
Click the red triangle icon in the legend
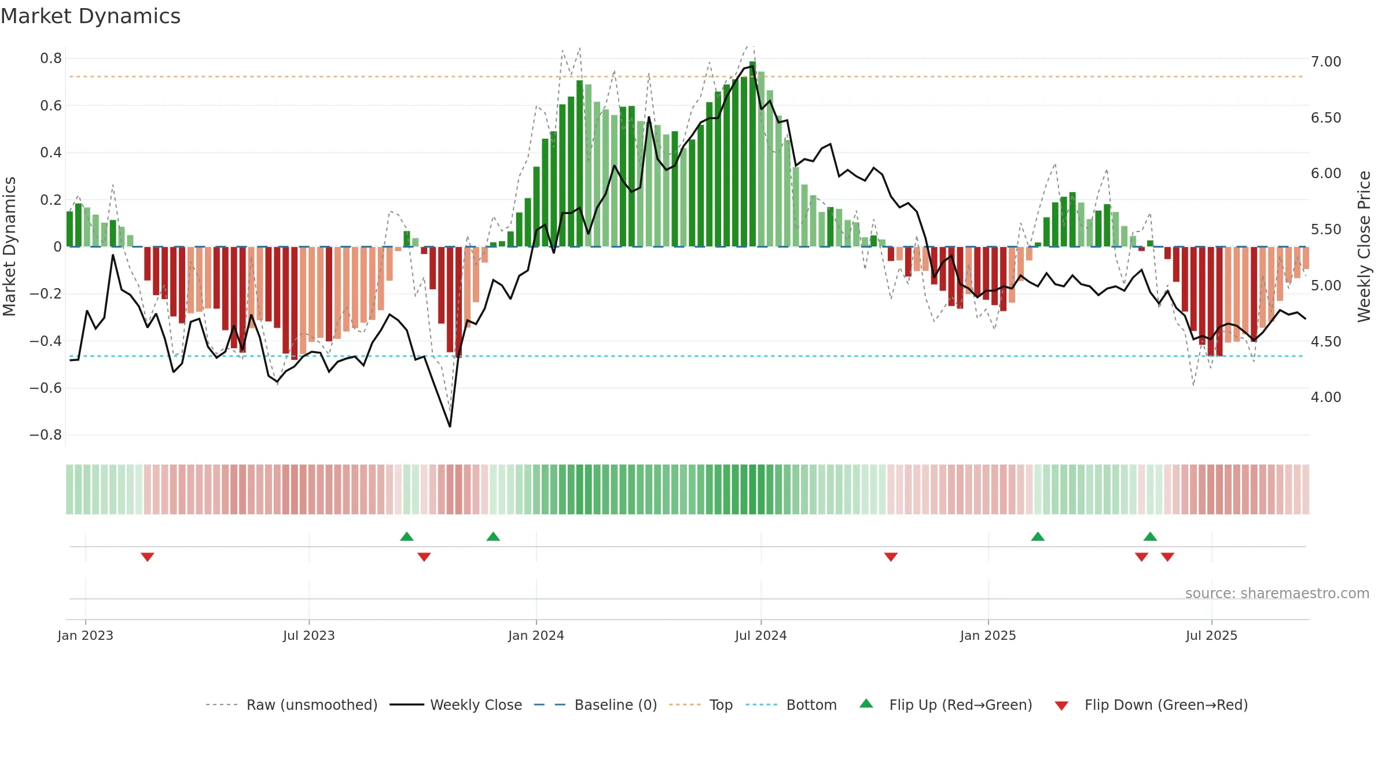tap(1061, 706)
